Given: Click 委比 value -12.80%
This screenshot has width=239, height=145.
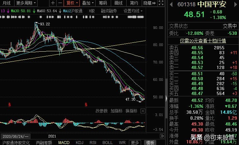Looking at the screenshot, I should tap(194, 33).
